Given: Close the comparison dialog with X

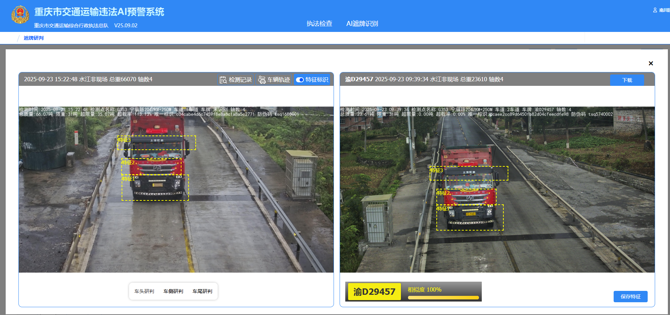Looking at the screenshot, I should 651,63.
